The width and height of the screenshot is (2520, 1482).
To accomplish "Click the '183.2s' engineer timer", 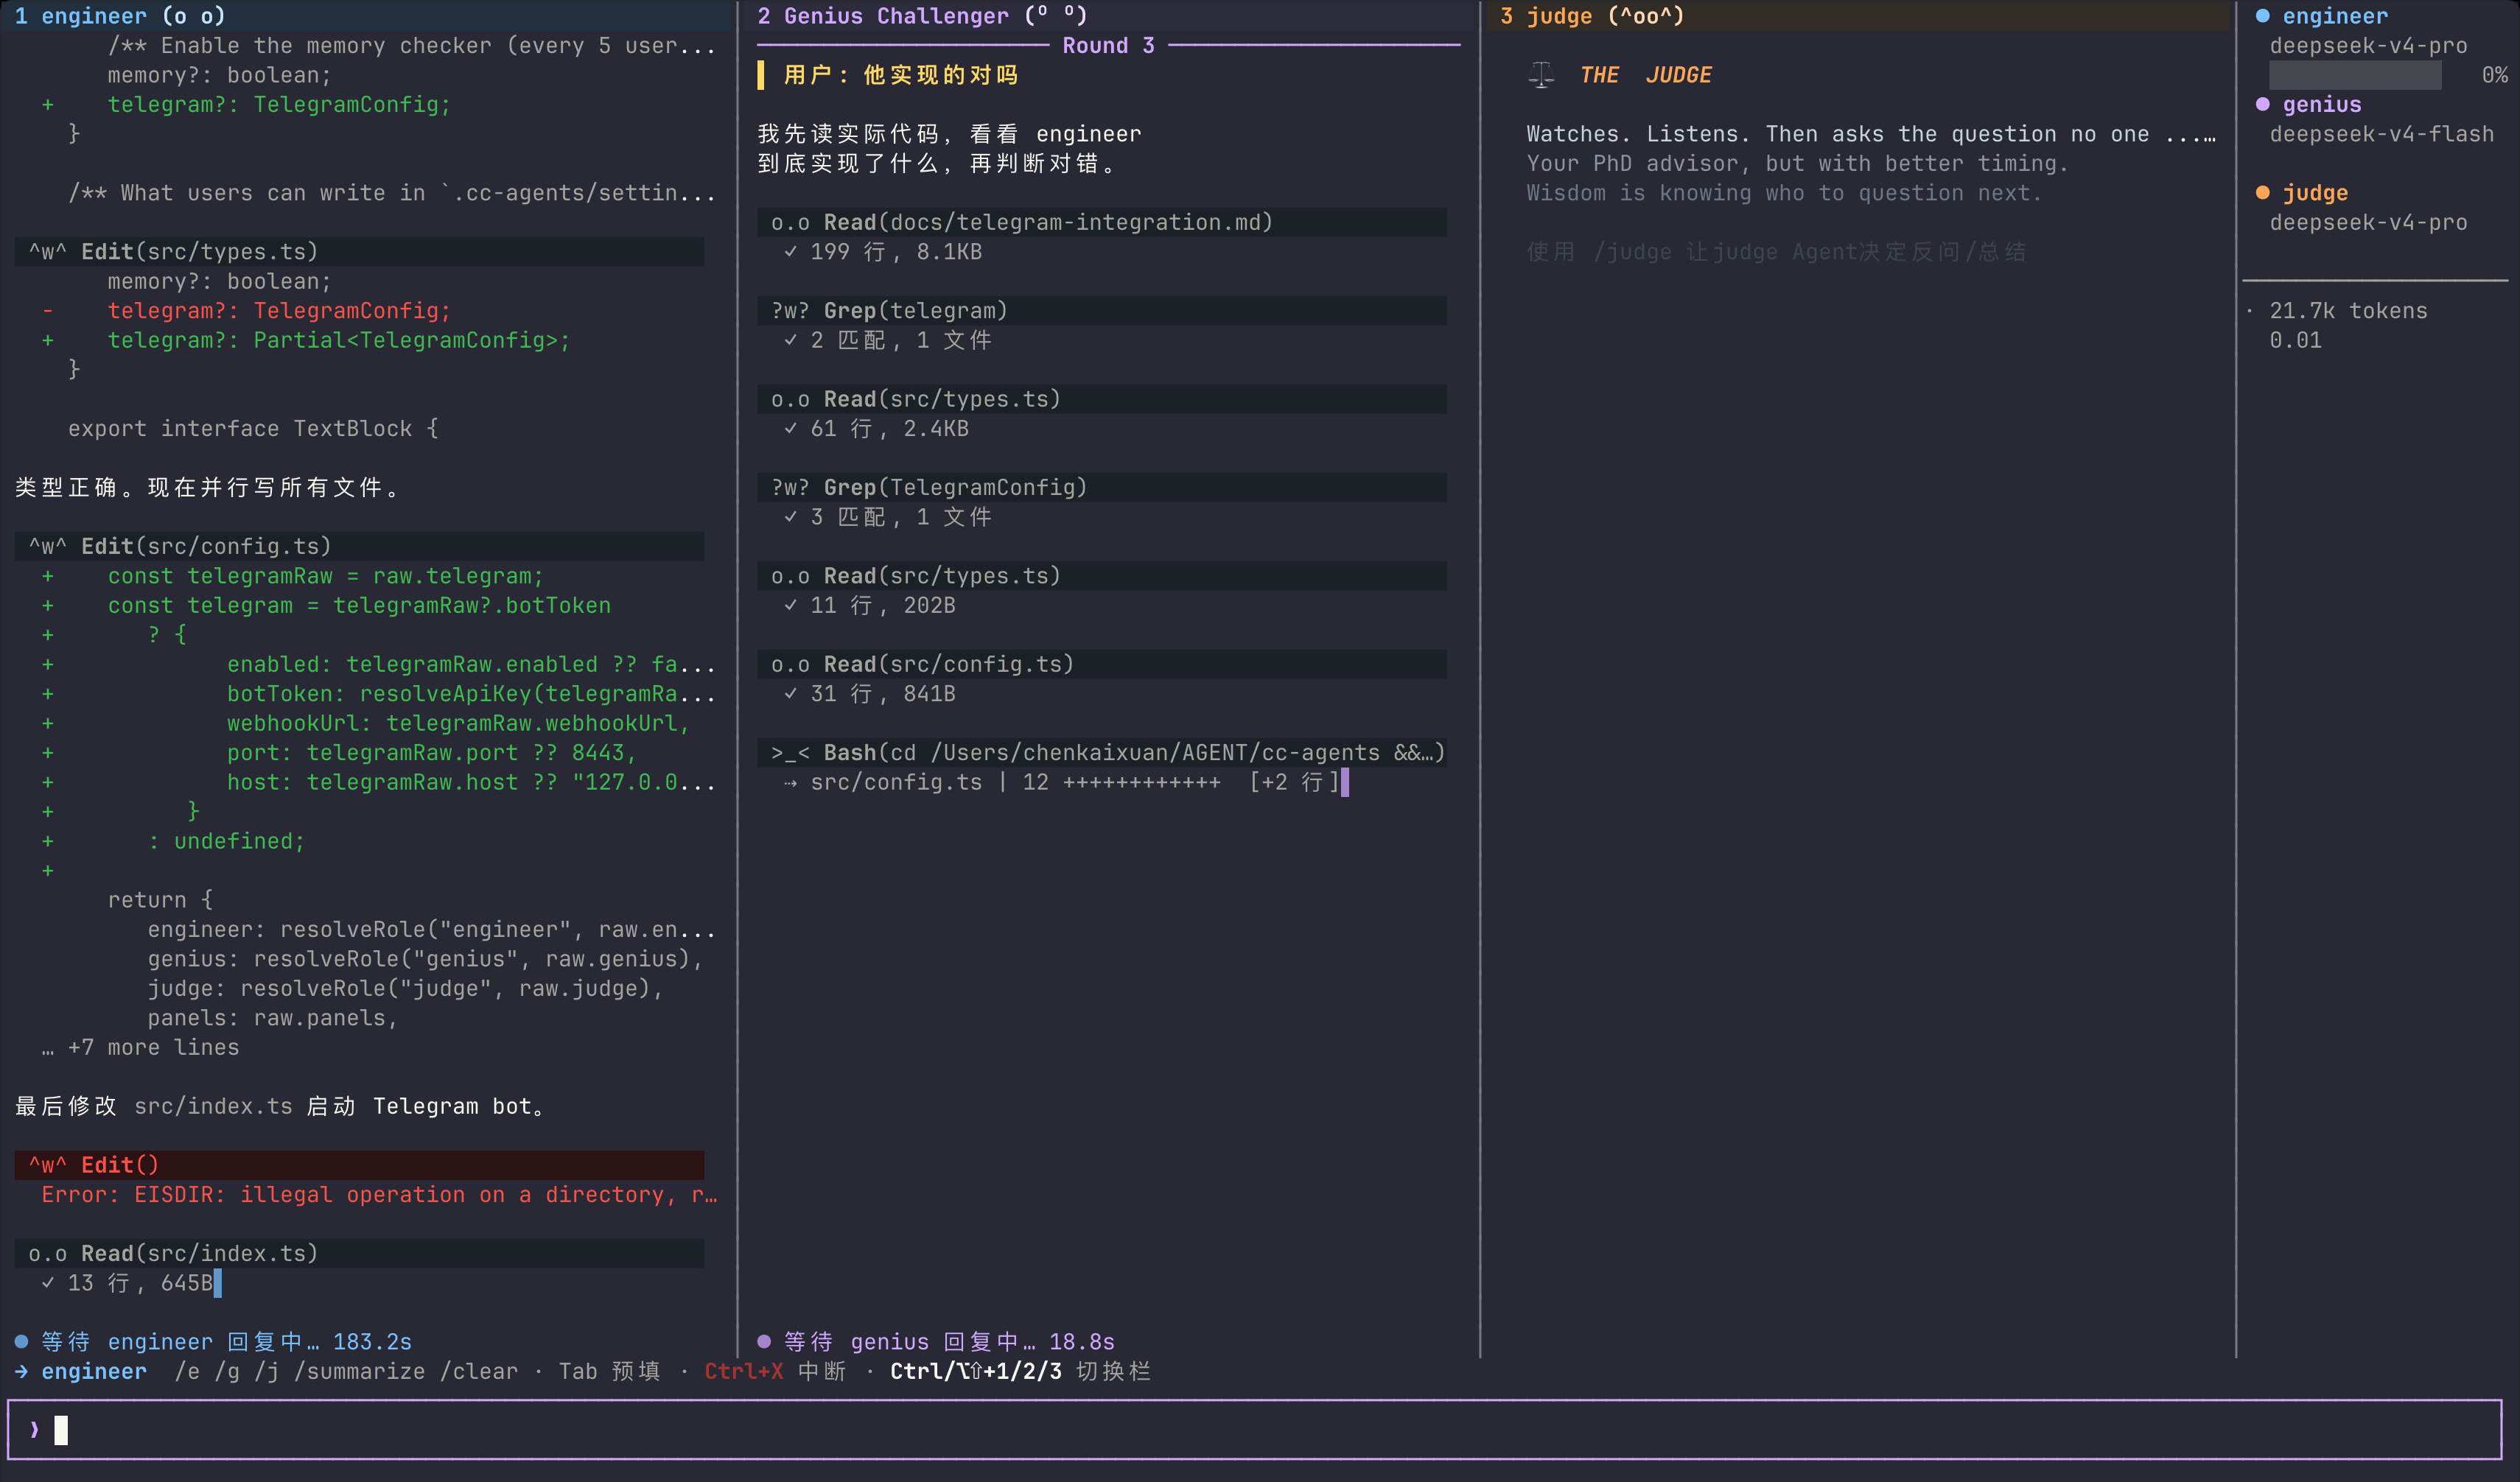I will coord(372,1341).
